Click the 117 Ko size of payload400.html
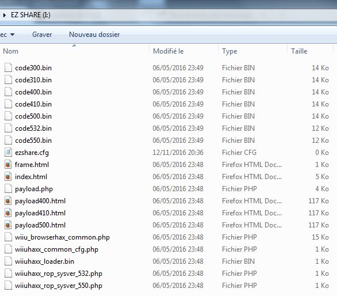337x296 pixels. point(319,201)
